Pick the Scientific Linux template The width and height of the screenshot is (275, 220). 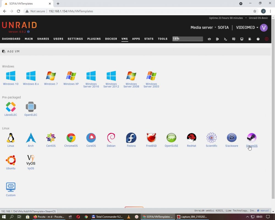(211, 140)
